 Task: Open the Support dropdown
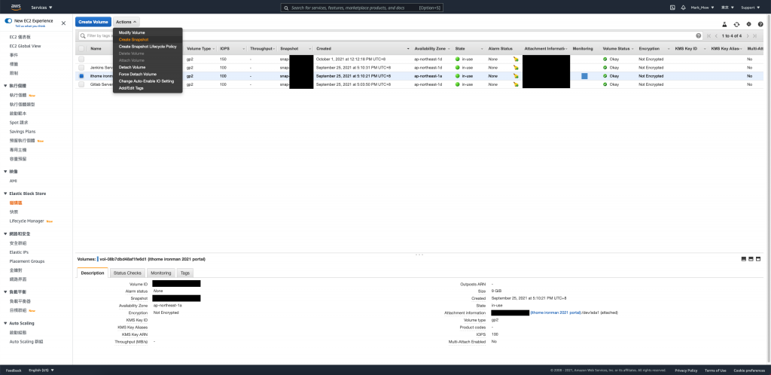[751, 8]
